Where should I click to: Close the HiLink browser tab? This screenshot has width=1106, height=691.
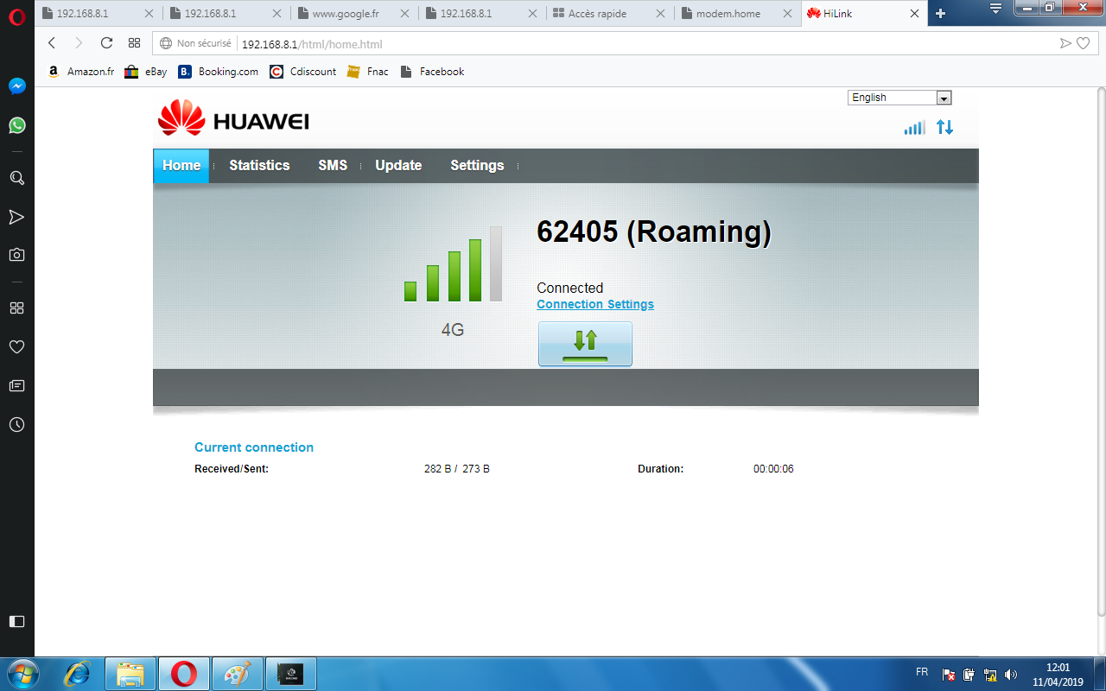pos(914,13)
